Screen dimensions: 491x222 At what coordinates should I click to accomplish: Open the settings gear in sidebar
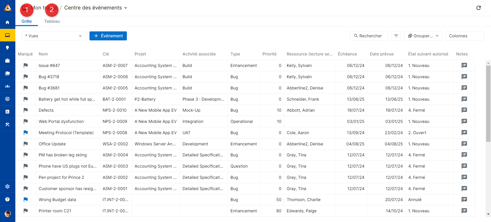[x=7, y=186]
